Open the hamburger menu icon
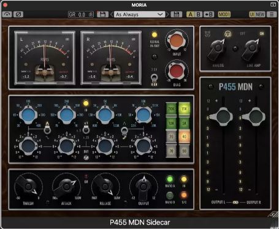This screenshot has width=279, height=229. coord(272,14)
